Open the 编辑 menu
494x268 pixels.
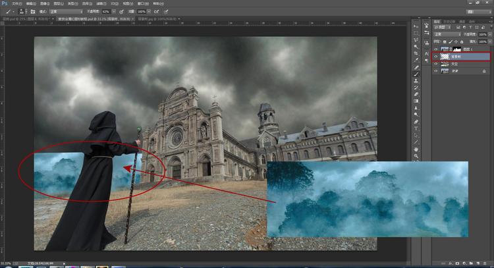[x=31, y=4]
